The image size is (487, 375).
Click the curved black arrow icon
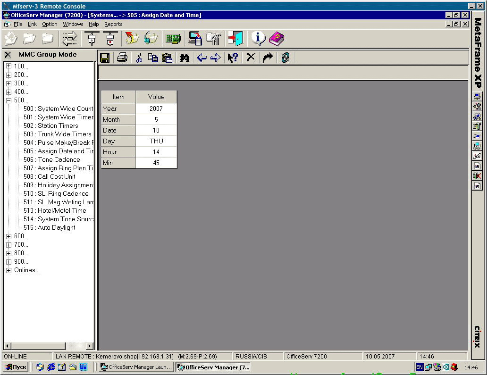(x=268, y=58)
